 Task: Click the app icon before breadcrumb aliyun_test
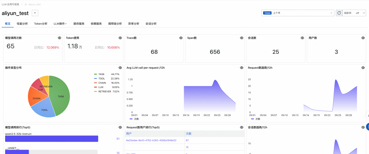click(26, 4)
